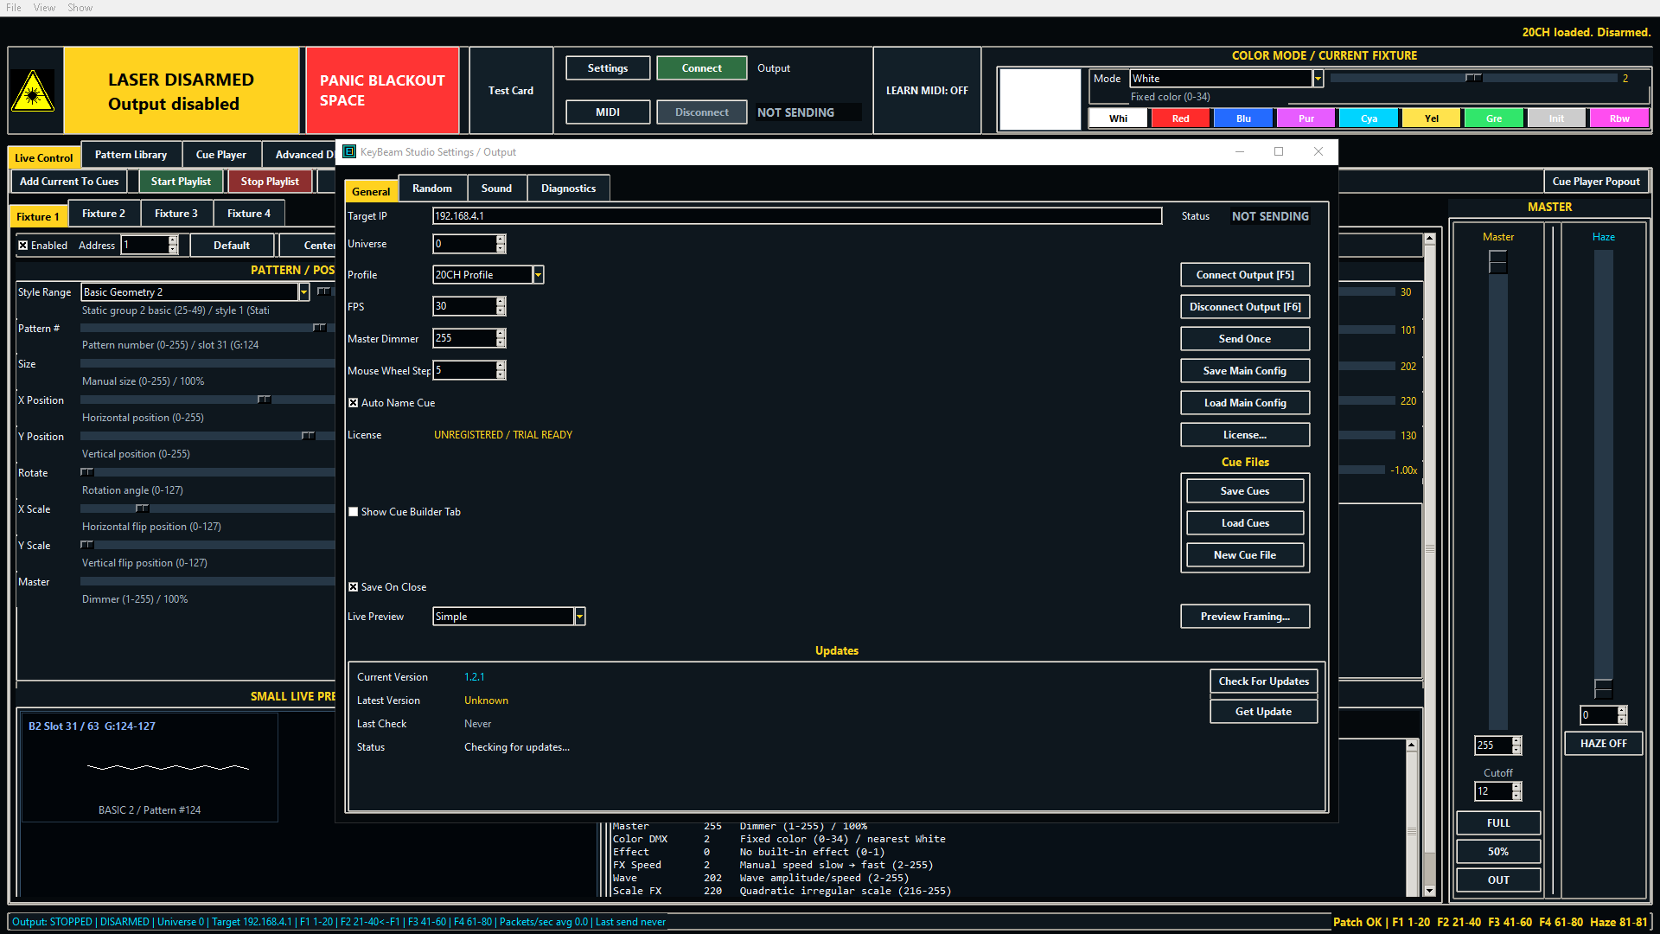This screenshot has width=1660, height=934.
Task: Open the Style Range dropdown Basic Geometry 2
Action: pyautogui.click(x=303, y=292)
